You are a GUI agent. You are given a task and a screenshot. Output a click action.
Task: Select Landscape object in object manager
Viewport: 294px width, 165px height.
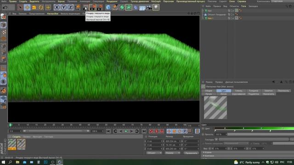coord(217,14)
